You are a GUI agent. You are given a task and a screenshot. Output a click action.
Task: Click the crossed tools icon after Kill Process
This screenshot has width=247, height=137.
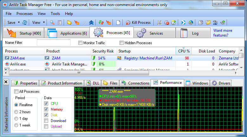159,23
